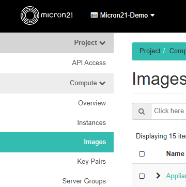Click the micron21 logo
186x187 pixels.
pyautogui.click(x=47, y=15)
